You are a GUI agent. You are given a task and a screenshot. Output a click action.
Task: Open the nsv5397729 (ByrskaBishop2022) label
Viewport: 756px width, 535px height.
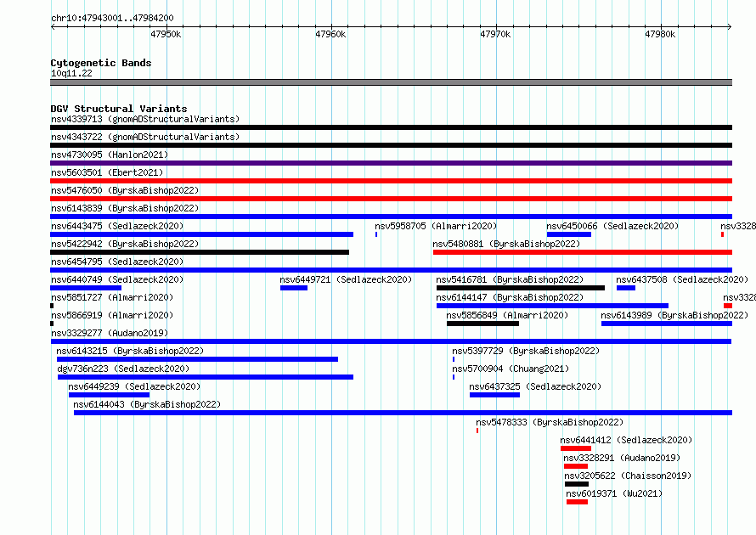[526, 351]
